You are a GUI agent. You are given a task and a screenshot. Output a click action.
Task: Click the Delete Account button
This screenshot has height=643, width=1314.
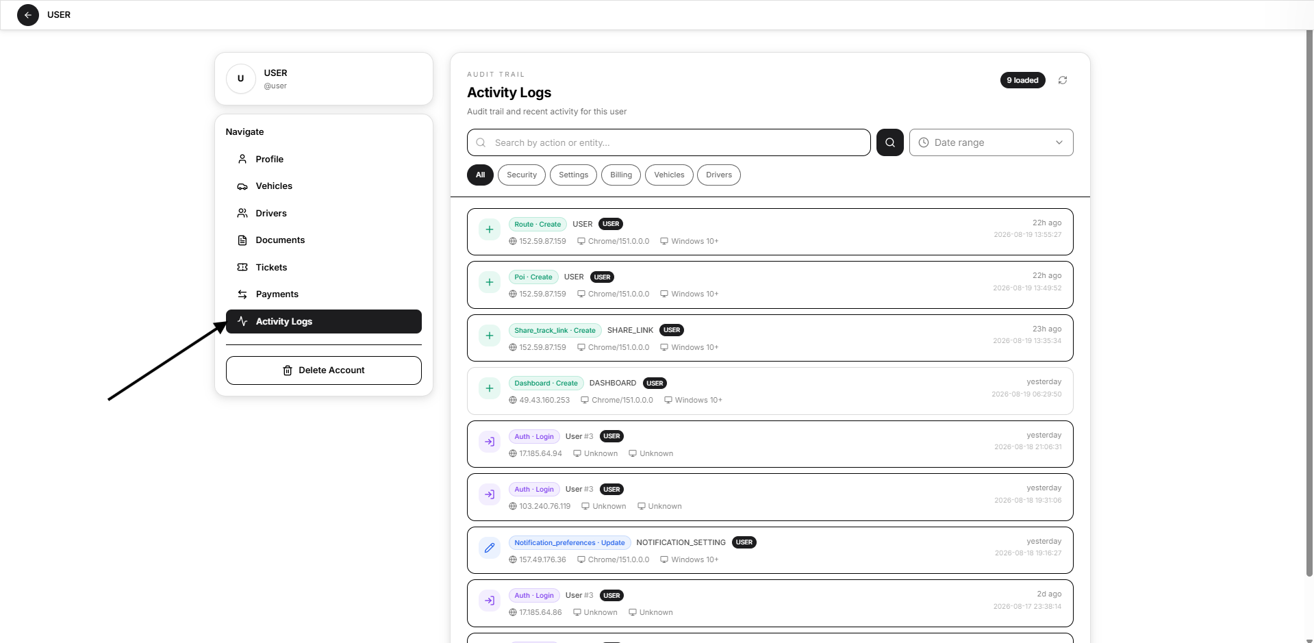[x=324, y=370]
